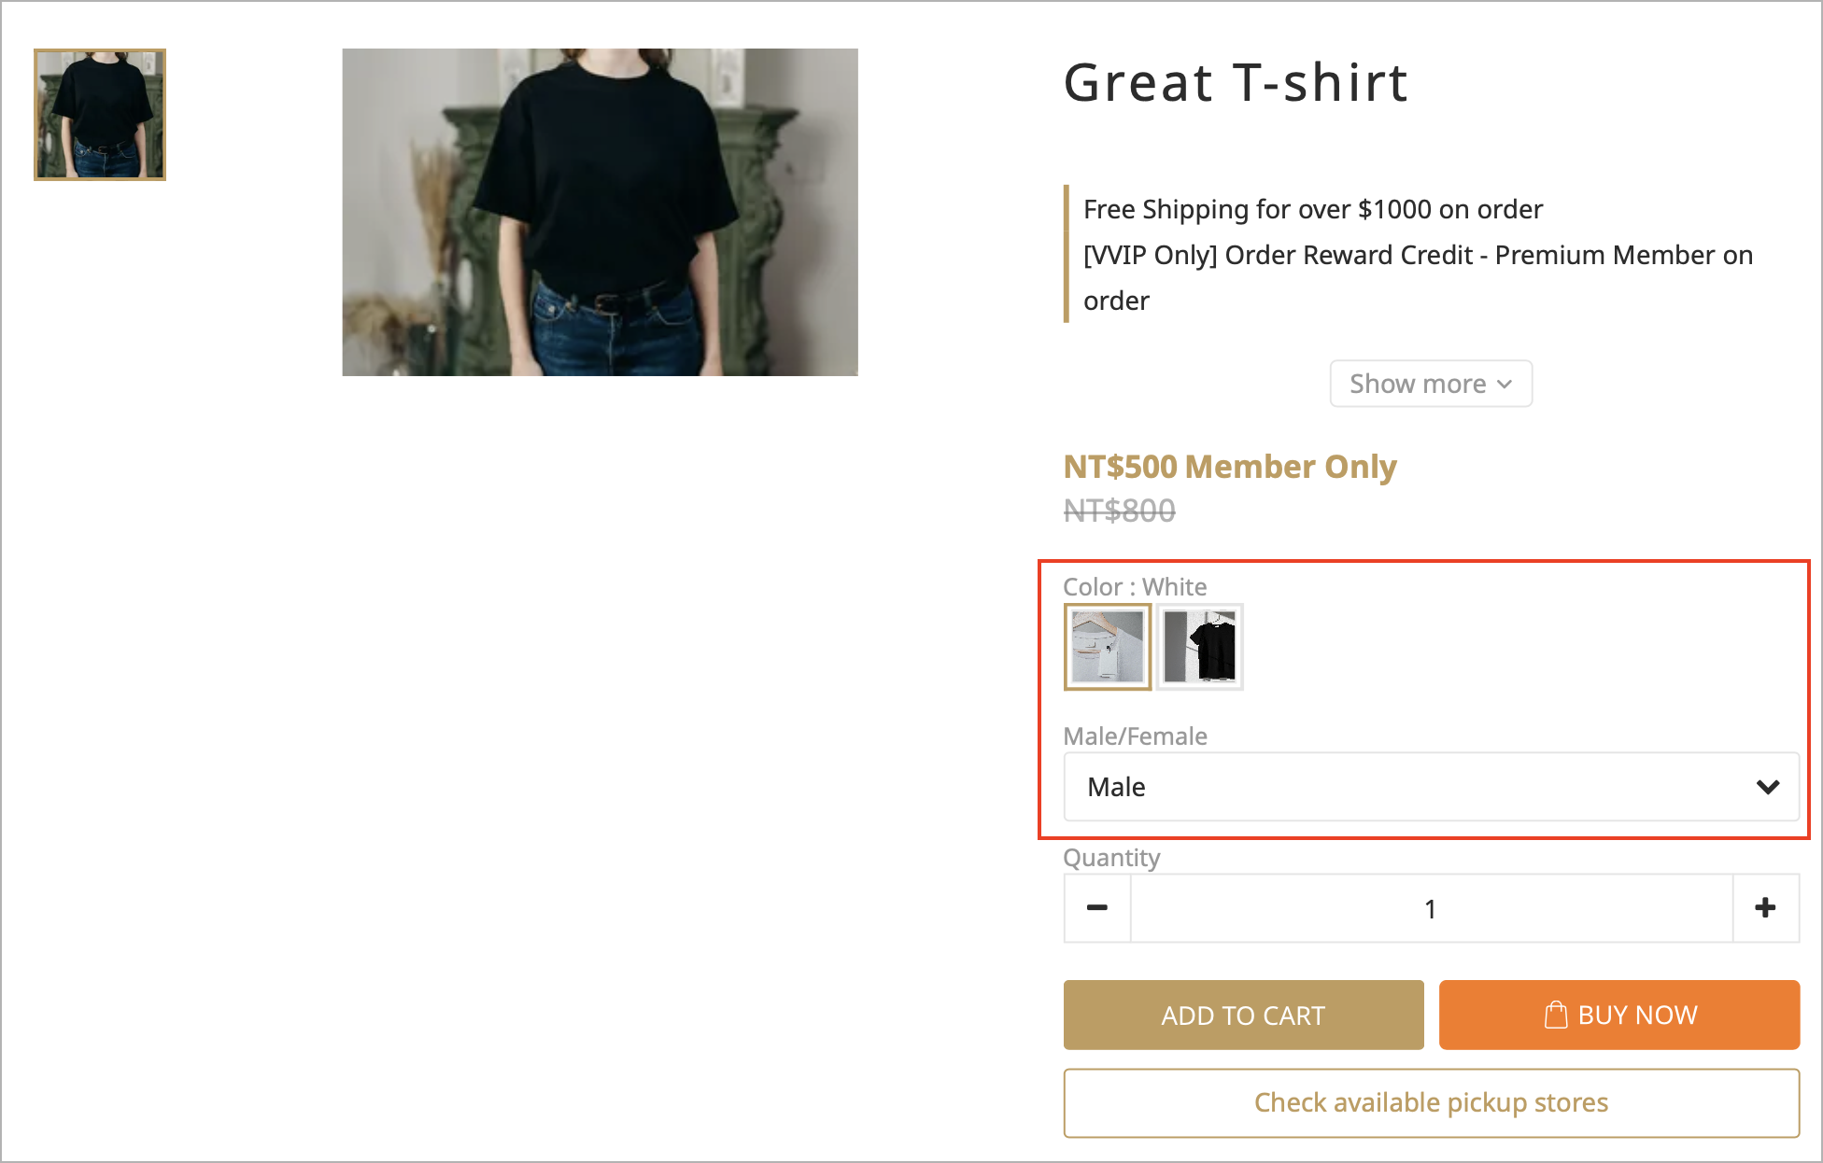The height and width of the screenshot is (1163, 1823).
Task: Click the Free Shipping promotion text
Action: [1312, 209]
